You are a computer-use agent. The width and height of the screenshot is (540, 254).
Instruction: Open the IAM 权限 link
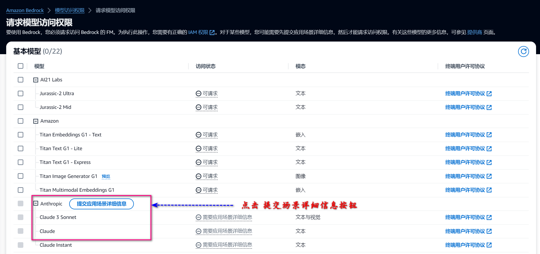[198, 32]
